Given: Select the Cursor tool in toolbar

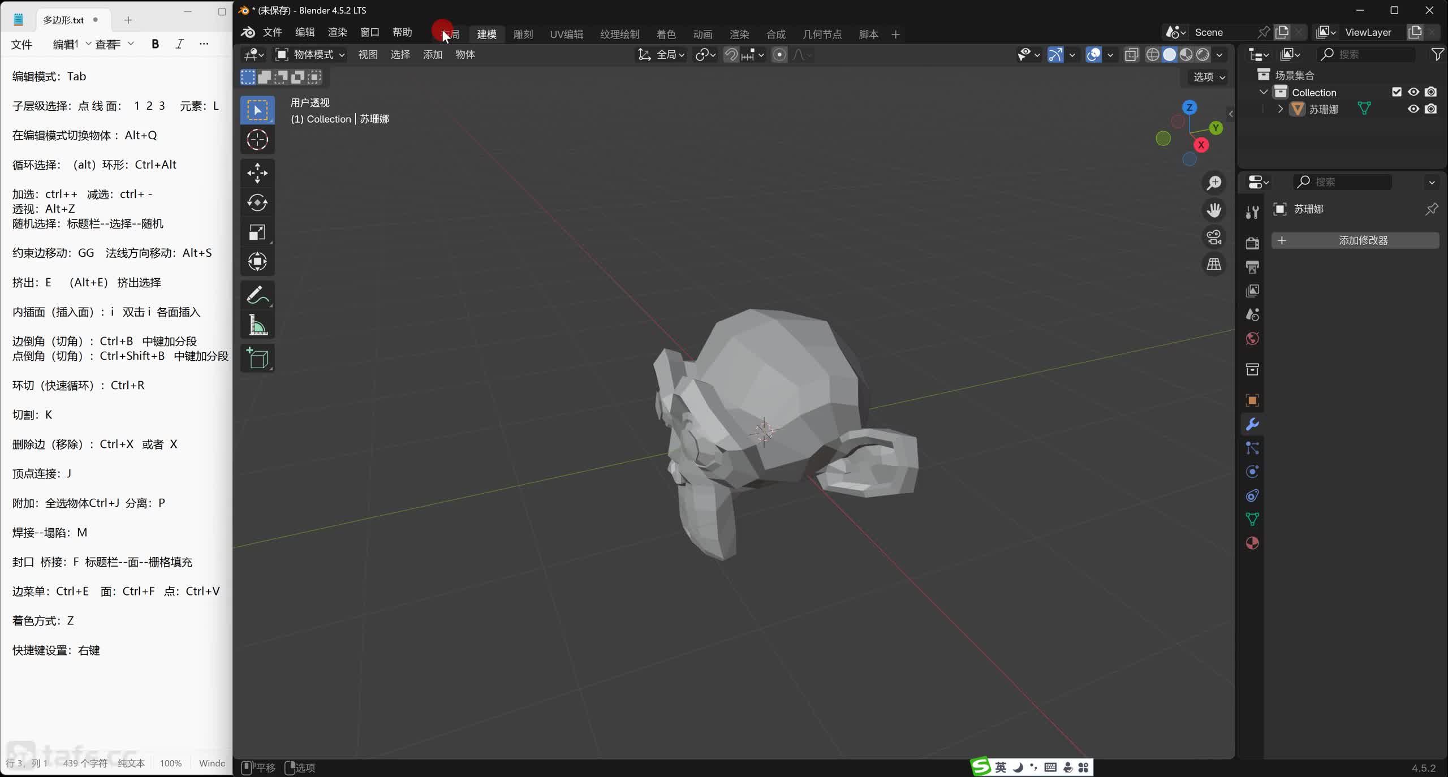Looking at the screenshot, I should coord(257,139).
